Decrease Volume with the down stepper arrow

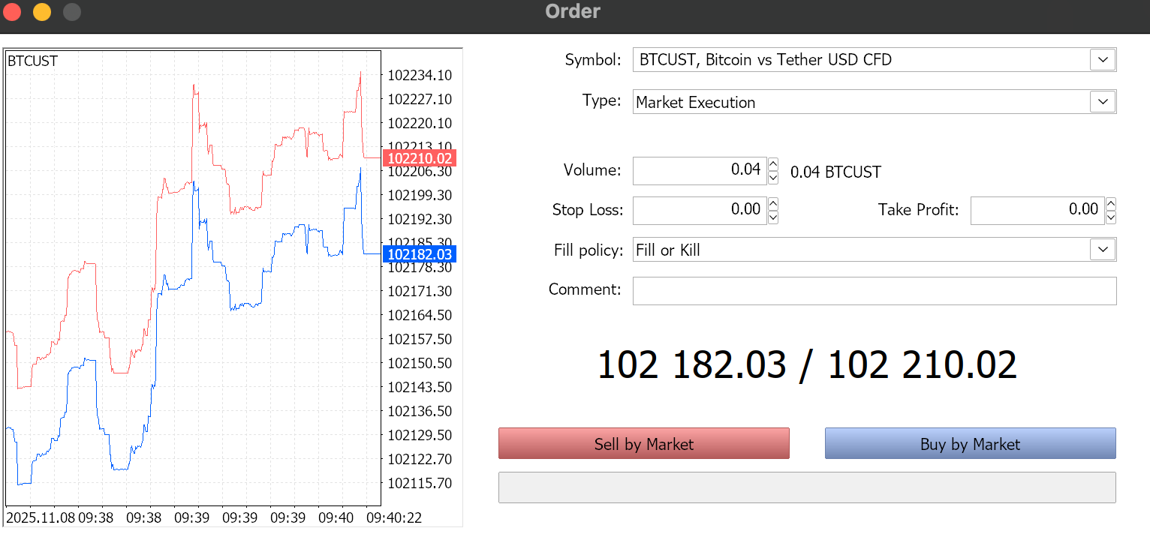point(773,178)
